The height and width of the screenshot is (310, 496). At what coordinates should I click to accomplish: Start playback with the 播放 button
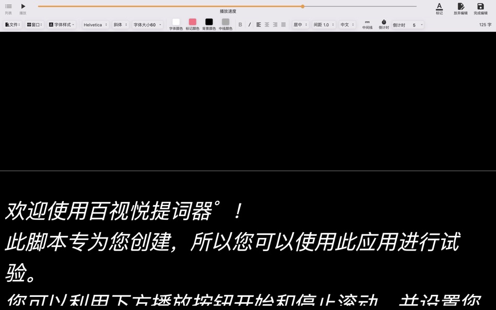coord(23,8)
